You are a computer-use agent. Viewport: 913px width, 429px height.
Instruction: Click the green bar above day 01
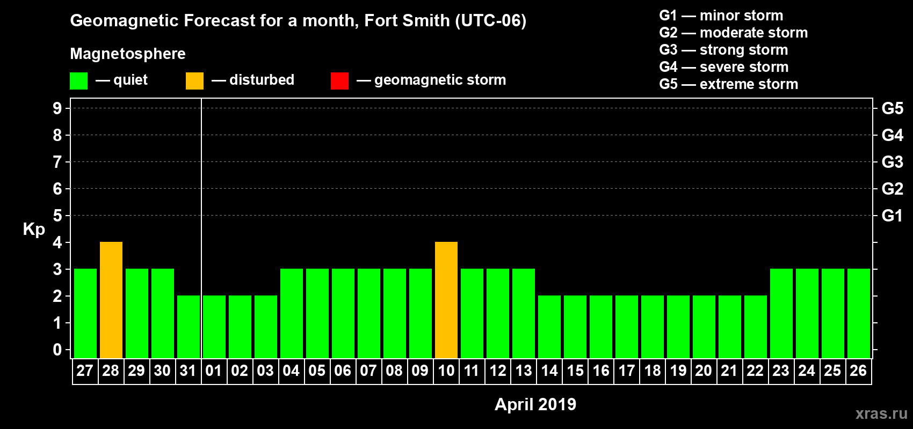pyautogui.click(x=214, y=327)
